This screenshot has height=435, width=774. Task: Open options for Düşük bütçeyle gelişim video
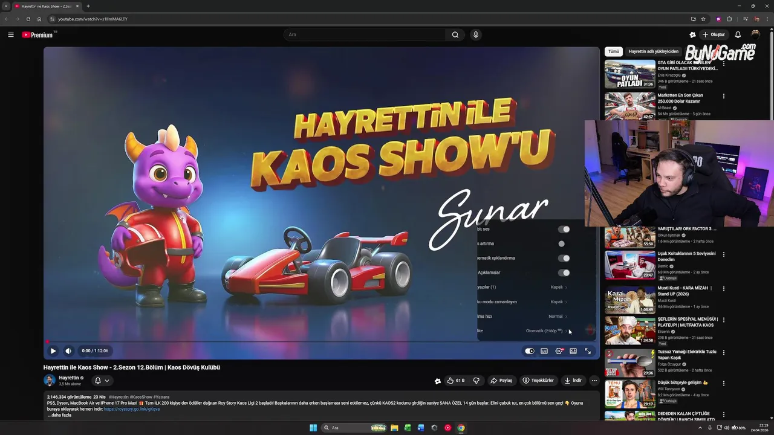(x=723, y=383)
